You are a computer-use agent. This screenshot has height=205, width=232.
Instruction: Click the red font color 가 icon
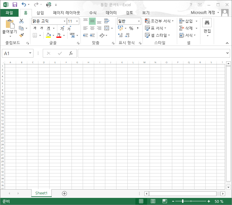[59, 35]
